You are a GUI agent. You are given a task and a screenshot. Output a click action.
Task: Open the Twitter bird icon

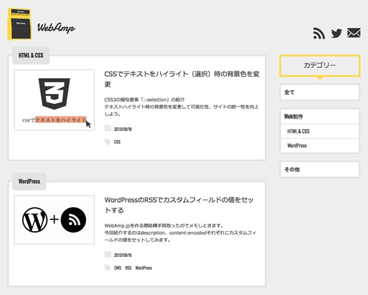[336, 33]
